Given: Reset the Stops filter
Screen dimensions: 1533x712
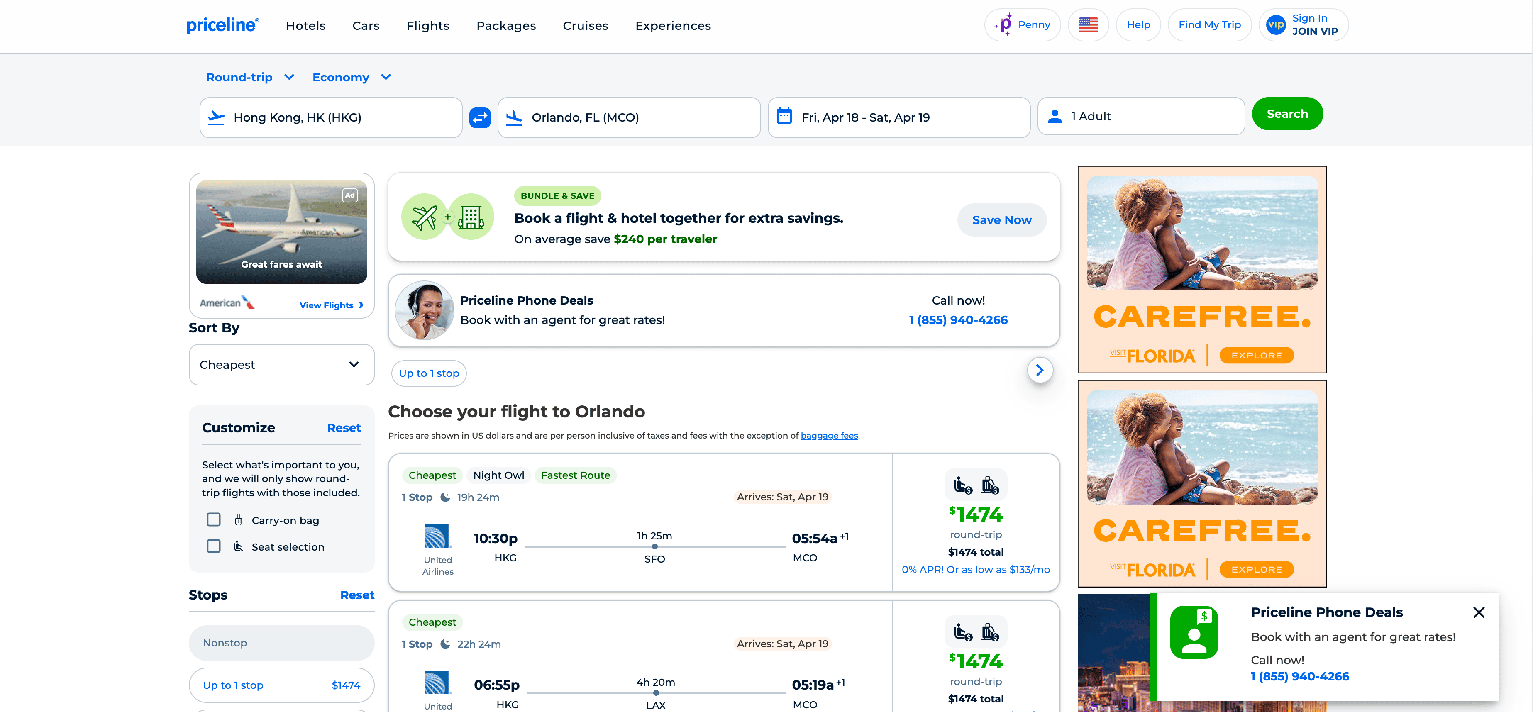Looking at the screenshot, I should coord(357,595).
